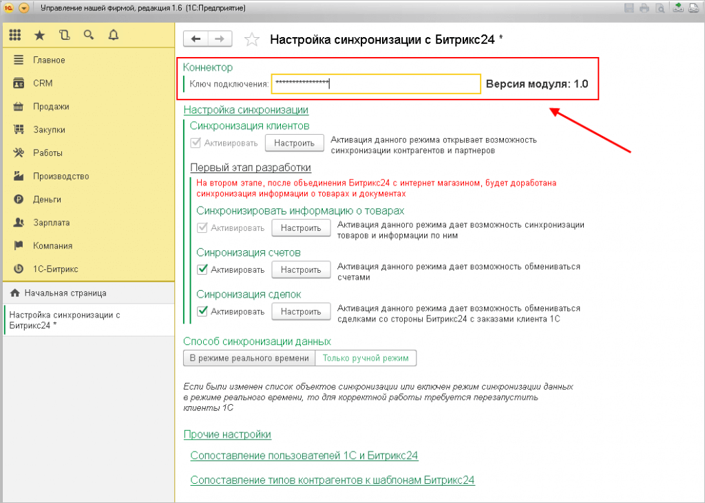
Task: Open Сопоставление типов контрагентов к шаблонам Битрикс24
Action: coord(333,480)
